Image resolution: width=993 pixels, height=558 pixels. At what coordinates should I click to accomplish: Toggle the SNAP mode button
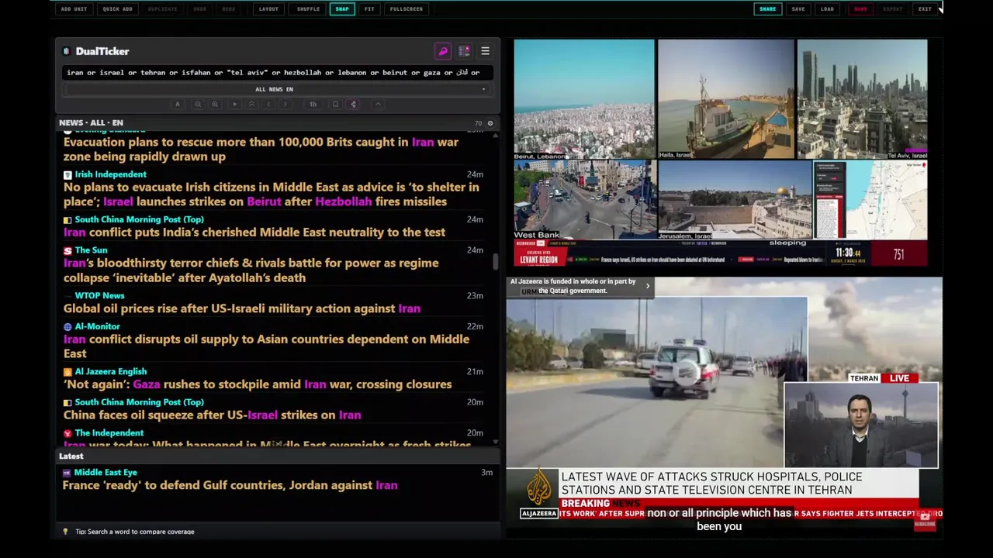(342, 9)
